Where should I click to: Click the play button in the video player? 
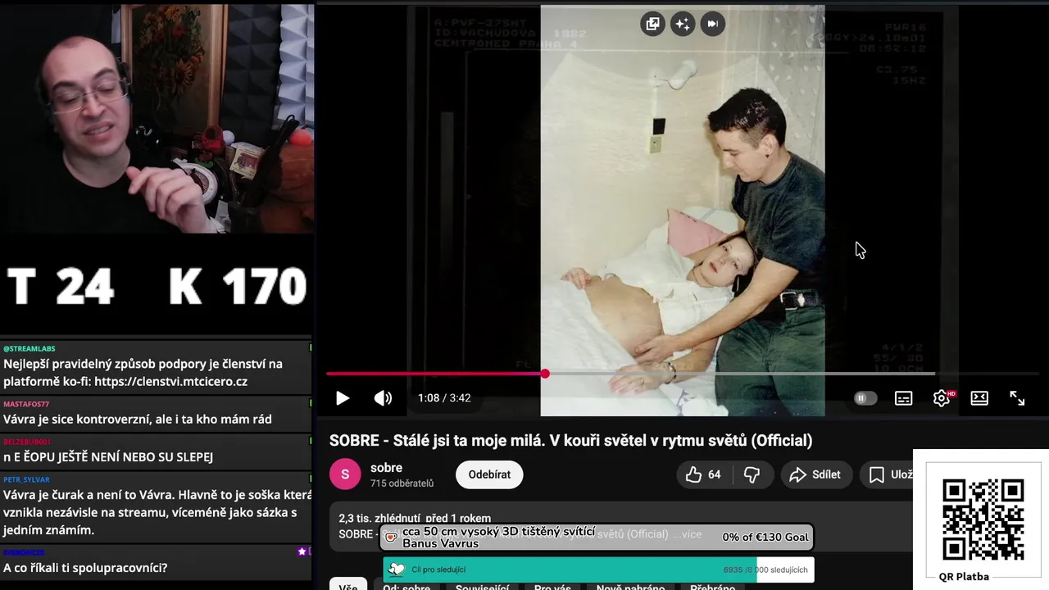click(343, 398)
